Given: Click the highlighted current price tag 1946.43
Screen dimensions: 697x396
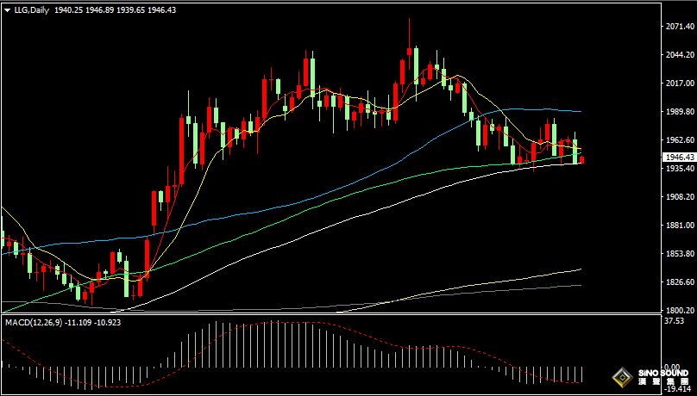Looking at the screenshot, I should tap(679, 158).
